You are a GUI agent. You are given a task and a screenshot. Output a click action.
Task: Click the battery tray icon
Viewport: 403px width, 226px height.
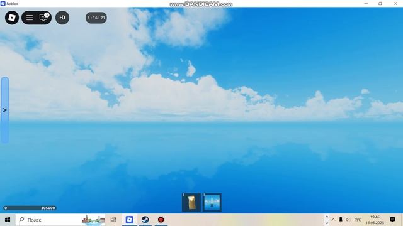341,220
